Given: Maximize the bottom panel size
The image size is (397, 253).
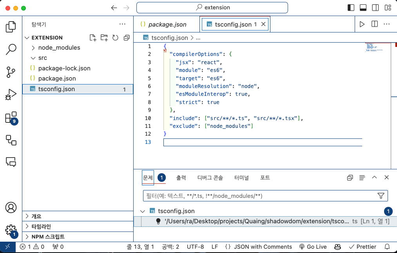Looking at the screenshot, I should (x=374, y=178).
